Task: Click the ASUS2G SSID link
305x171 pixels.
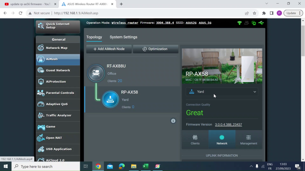Action: pyautogui.click(x=191, y=23)
